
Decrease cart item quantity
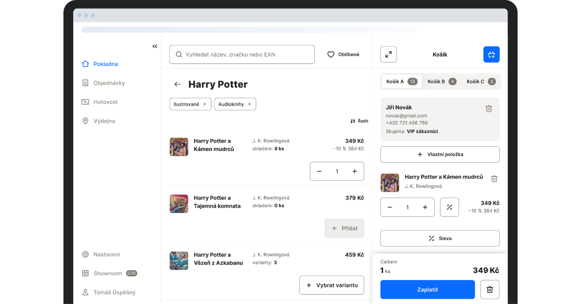pyautogui.click(x=390, y=207)
